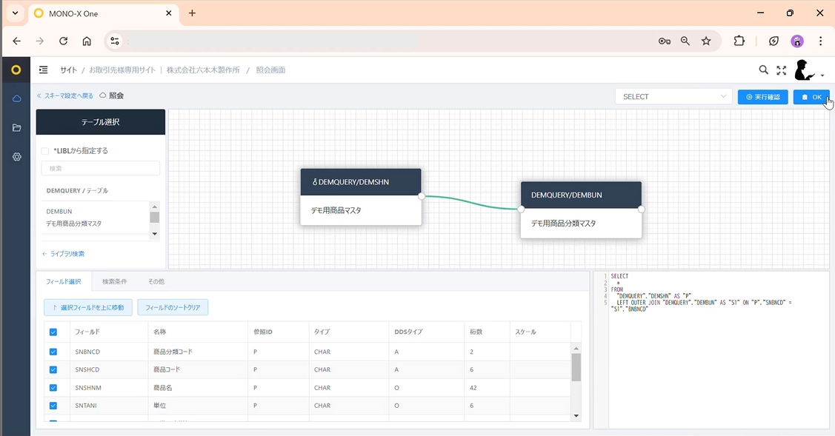The image size is (835, 436).
Task: Bookmark this page with star icon
Action: pos(706,41)
